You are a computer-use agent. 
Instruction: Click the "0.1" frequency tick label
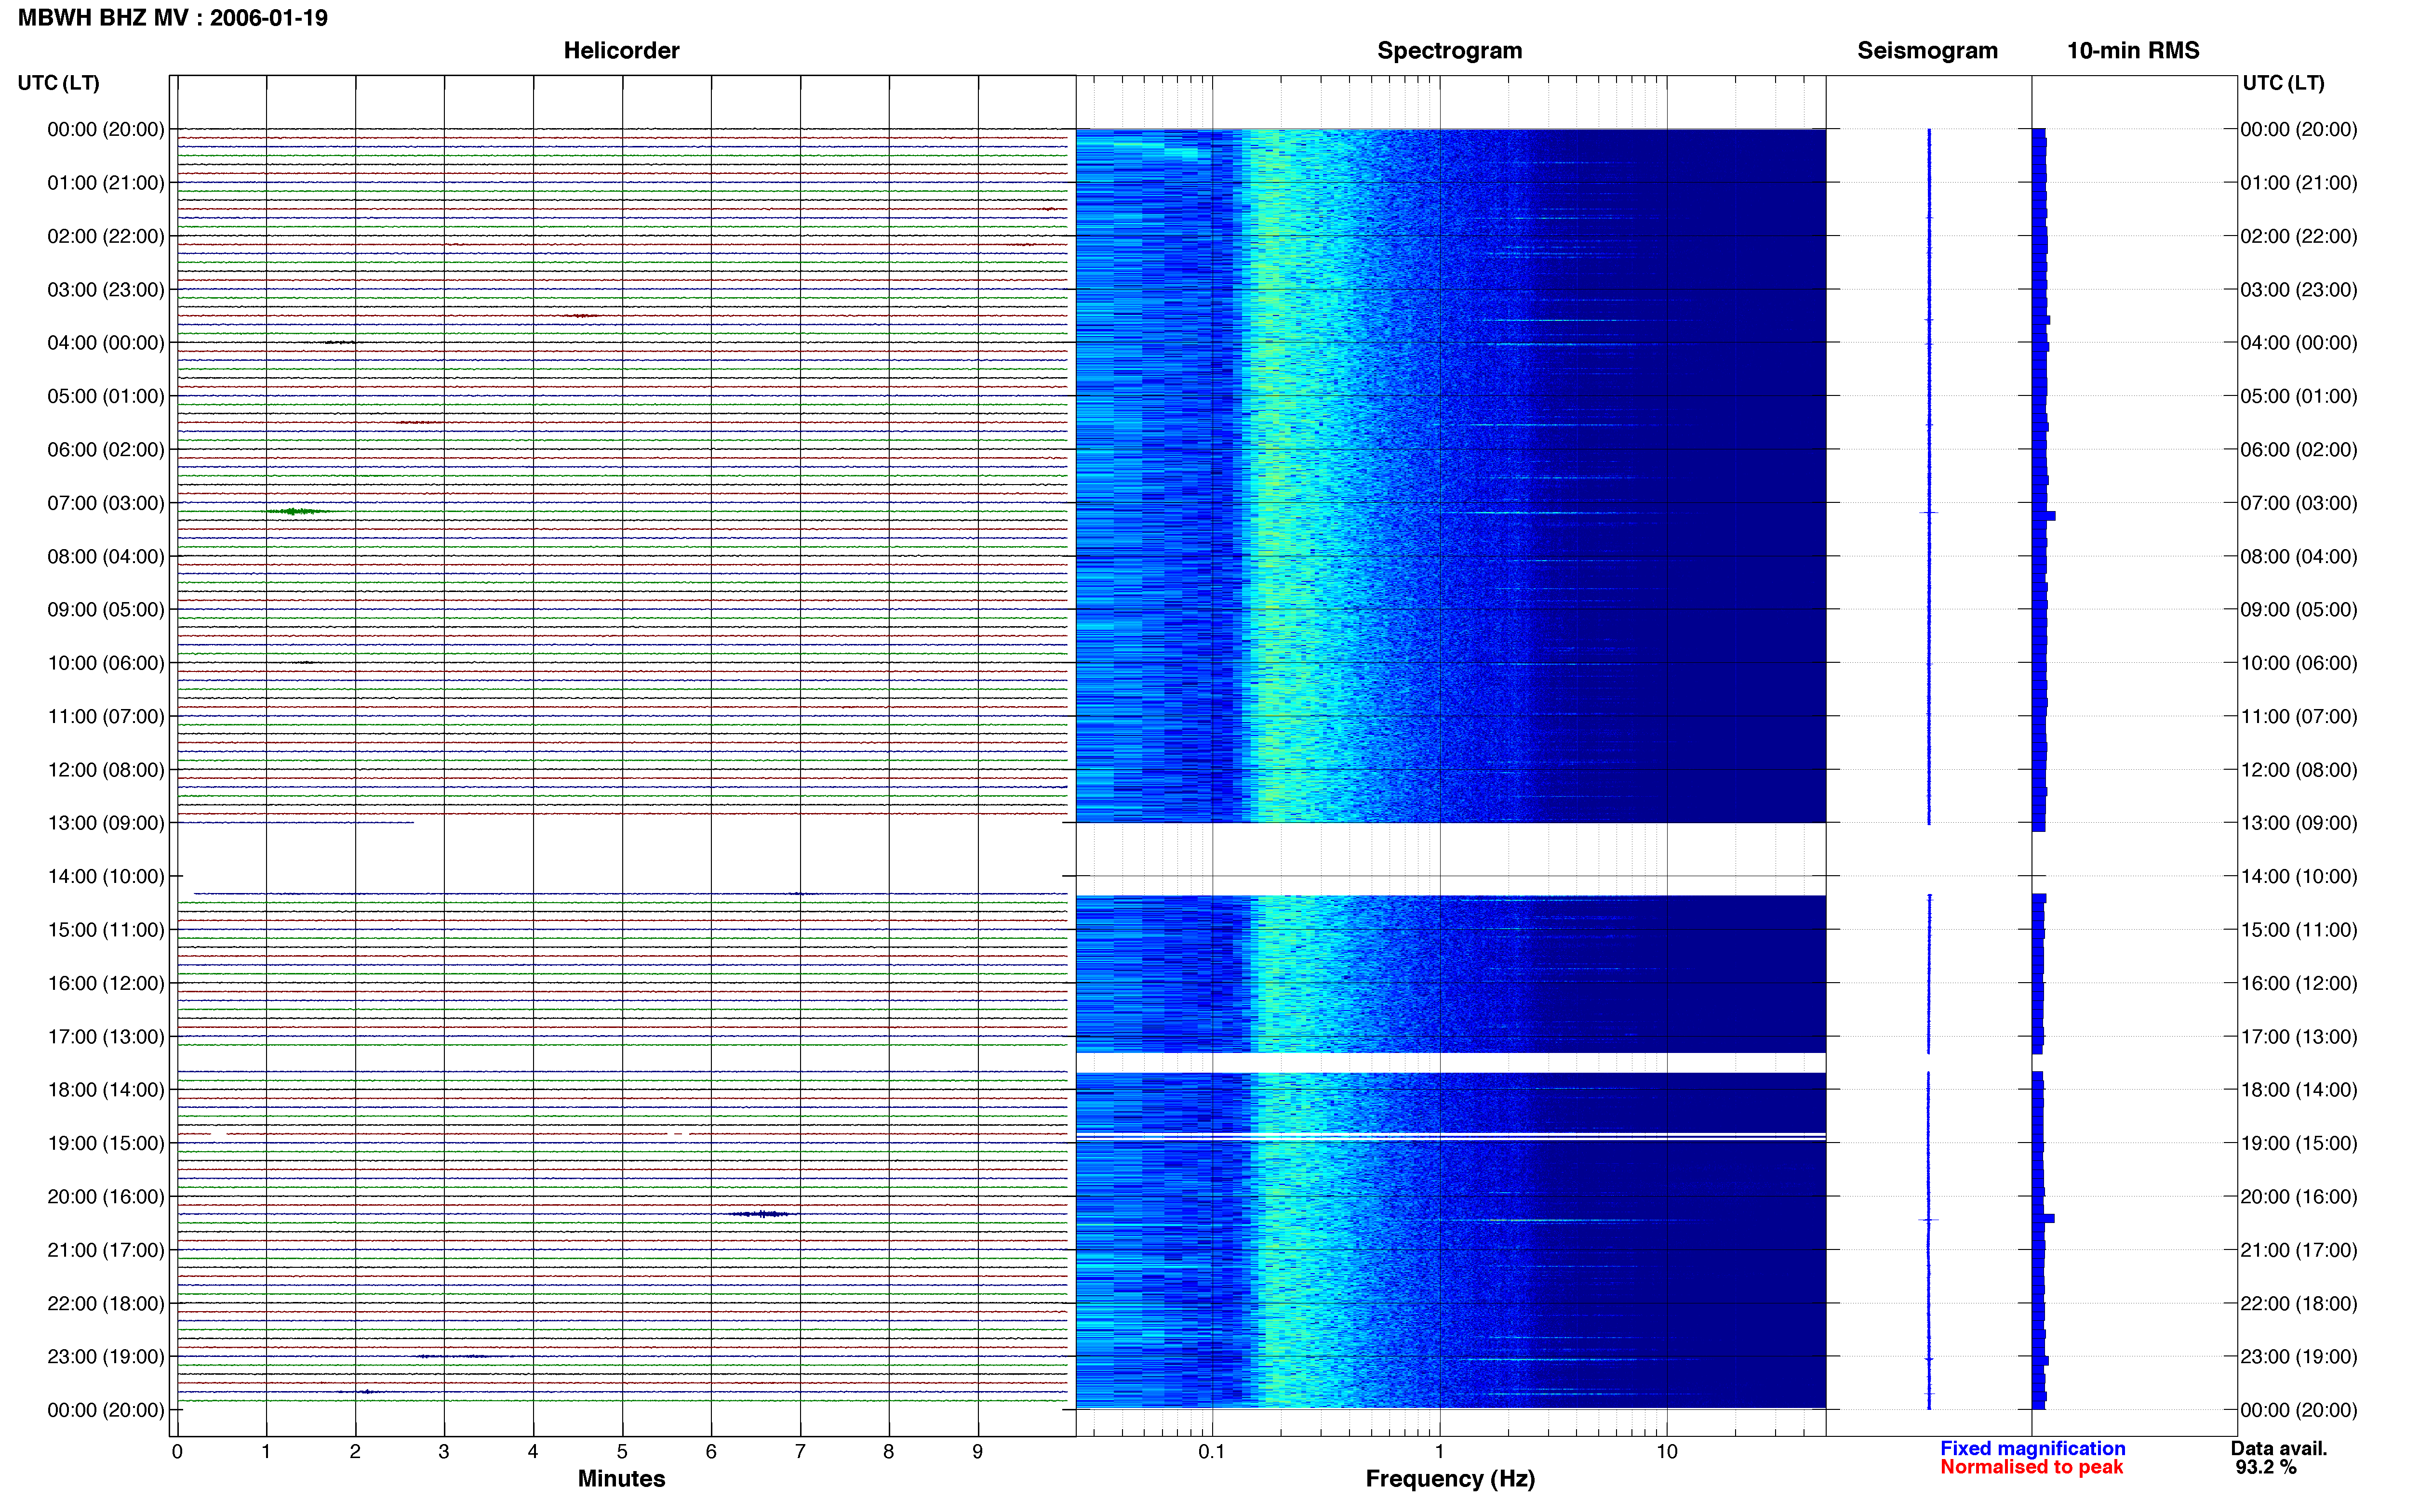(x=1212, y=1452)
